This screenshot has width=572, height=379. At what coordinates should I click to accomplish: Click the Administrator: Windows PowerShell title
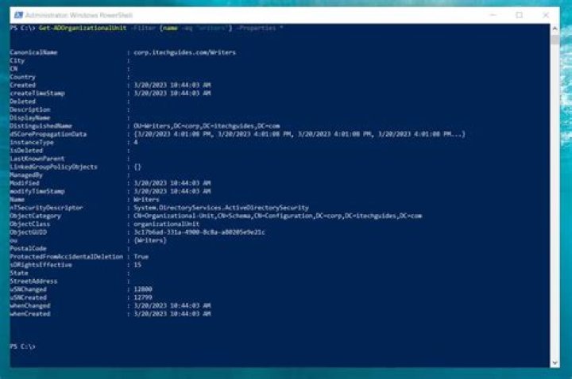click(x=79, y=15)
